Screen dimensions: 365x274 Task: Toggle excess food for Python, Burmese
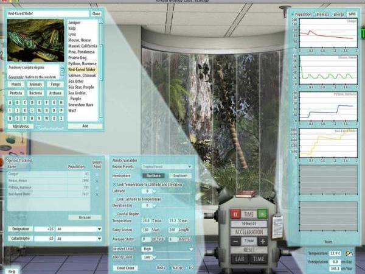point(97,188)
